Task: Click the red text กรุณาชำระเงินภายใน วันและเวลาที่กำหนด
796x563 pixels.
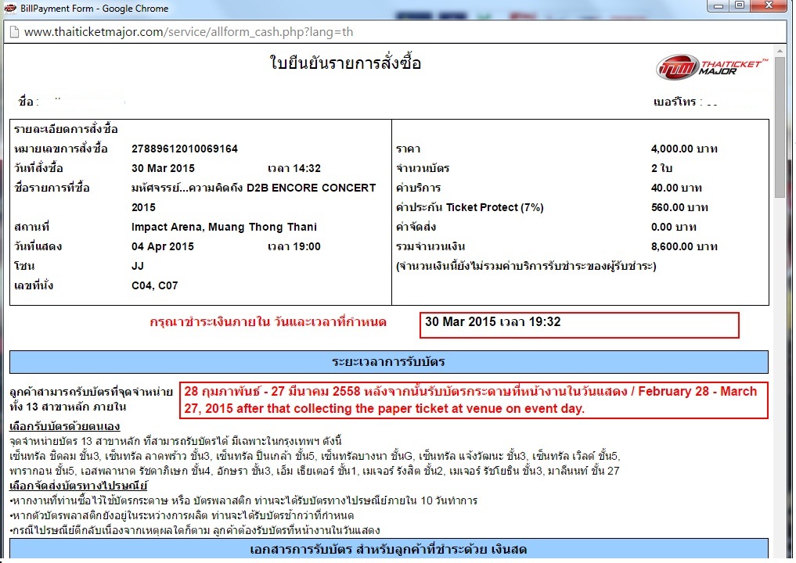Action: [x=268, y=322]
